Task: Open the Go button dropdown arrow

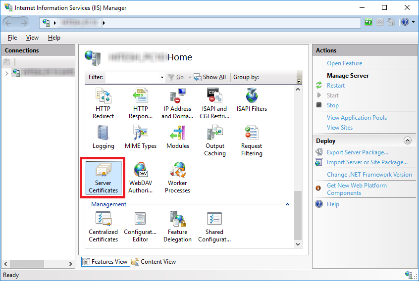Action: coord(190,77)
